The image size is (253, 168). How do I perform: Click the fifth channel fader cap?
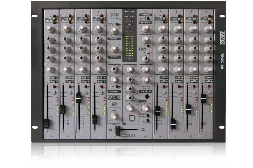(x=157, y=111)
